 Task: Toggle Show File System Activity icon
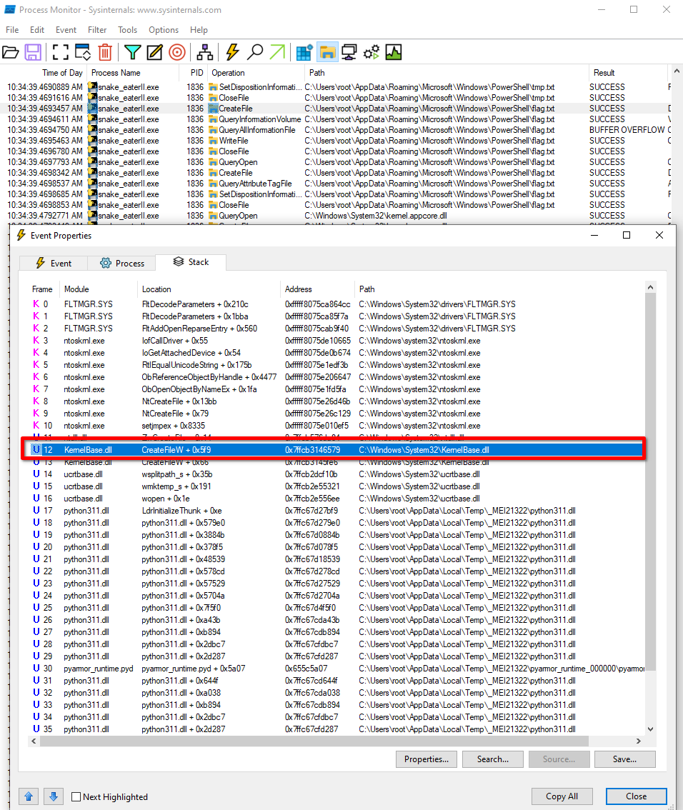pos(327,52)
